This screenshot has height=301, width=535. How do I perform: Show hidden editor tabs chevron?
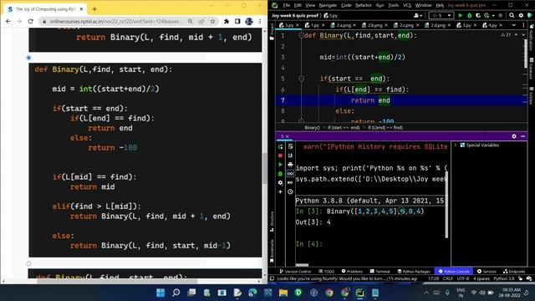tap(514, 25)
